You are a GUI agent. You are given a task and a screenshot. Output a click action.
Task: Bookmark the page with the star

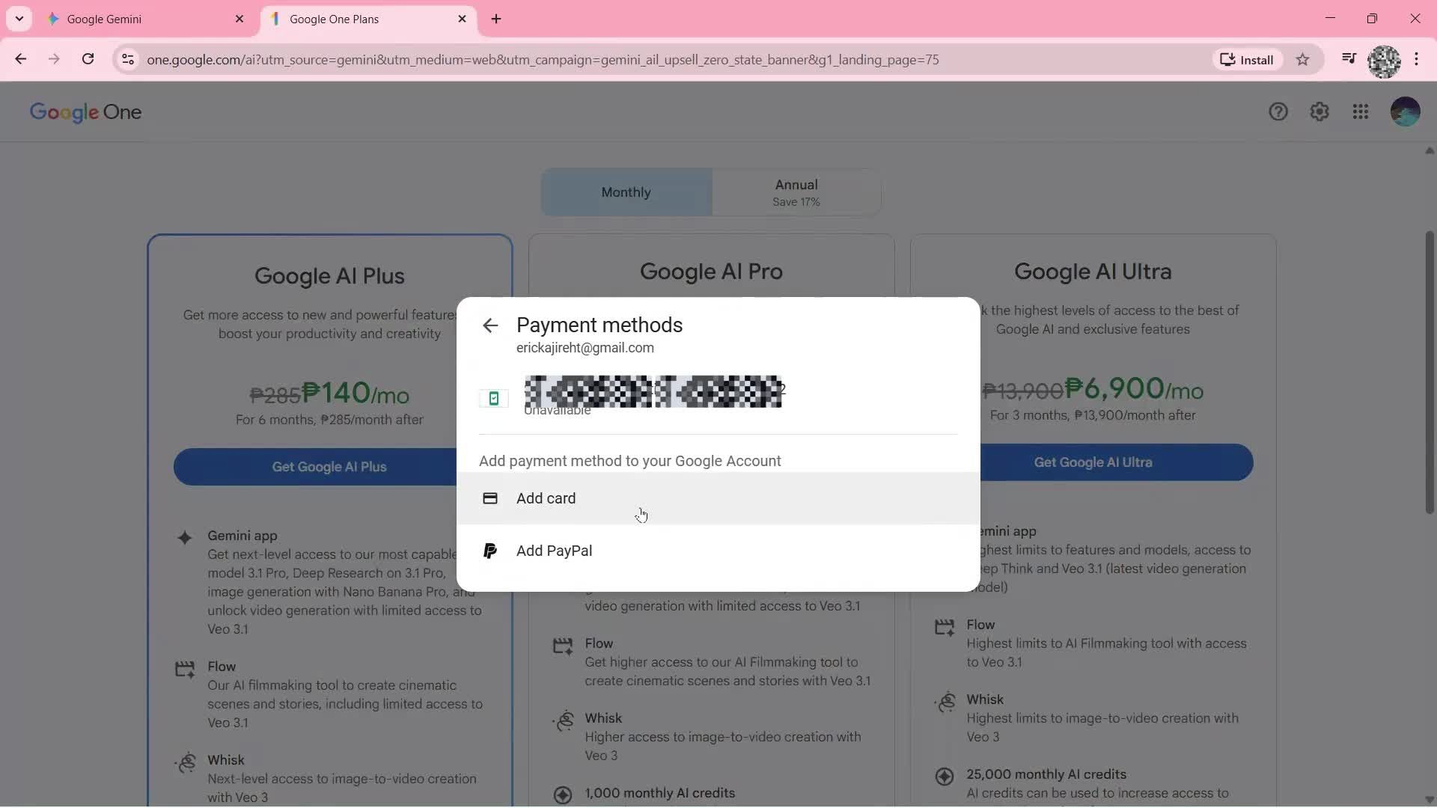coord(1303,60)
